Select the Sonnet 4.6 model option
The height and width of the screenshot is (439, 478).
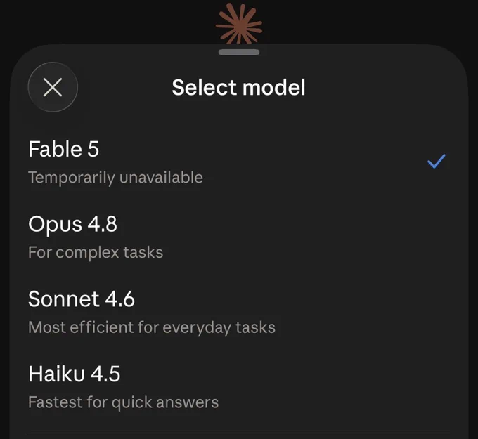(x=239, y=312)
